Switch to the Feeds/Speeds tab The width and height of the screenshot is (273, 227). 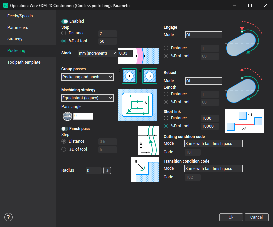(20, 16)
